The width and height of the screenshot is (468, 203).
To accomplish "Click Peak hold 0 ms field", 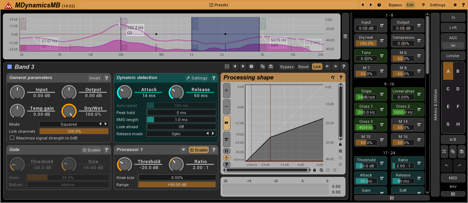I will tap(181, 113).
